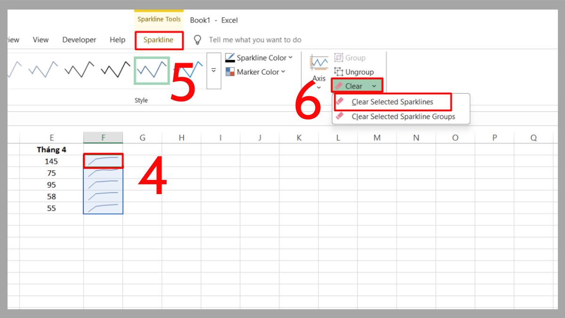This screenshot has width=565, height=318.
Task: Open the Sparkline ribbon tab
Action: click(159, 40)
